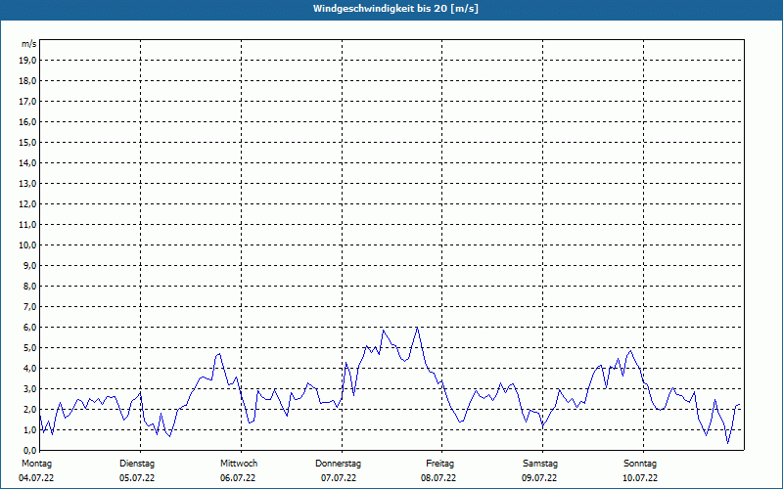Viewport: 783px width, 489px height.
Task: Select the 12,0 y-axis label
Action: point(28,203)
